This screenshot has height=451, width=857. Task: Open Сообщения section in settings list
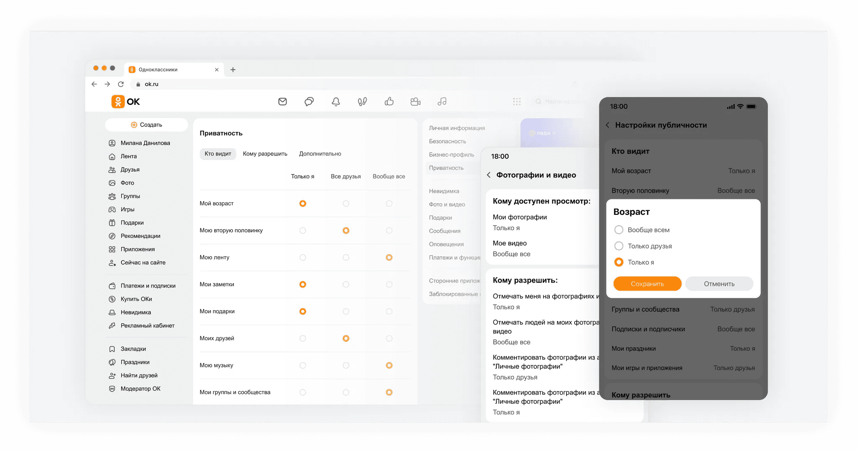pyautogui.click(x=444, y=231)
